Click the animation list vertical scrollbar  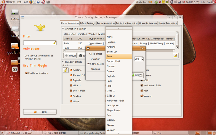177,40
